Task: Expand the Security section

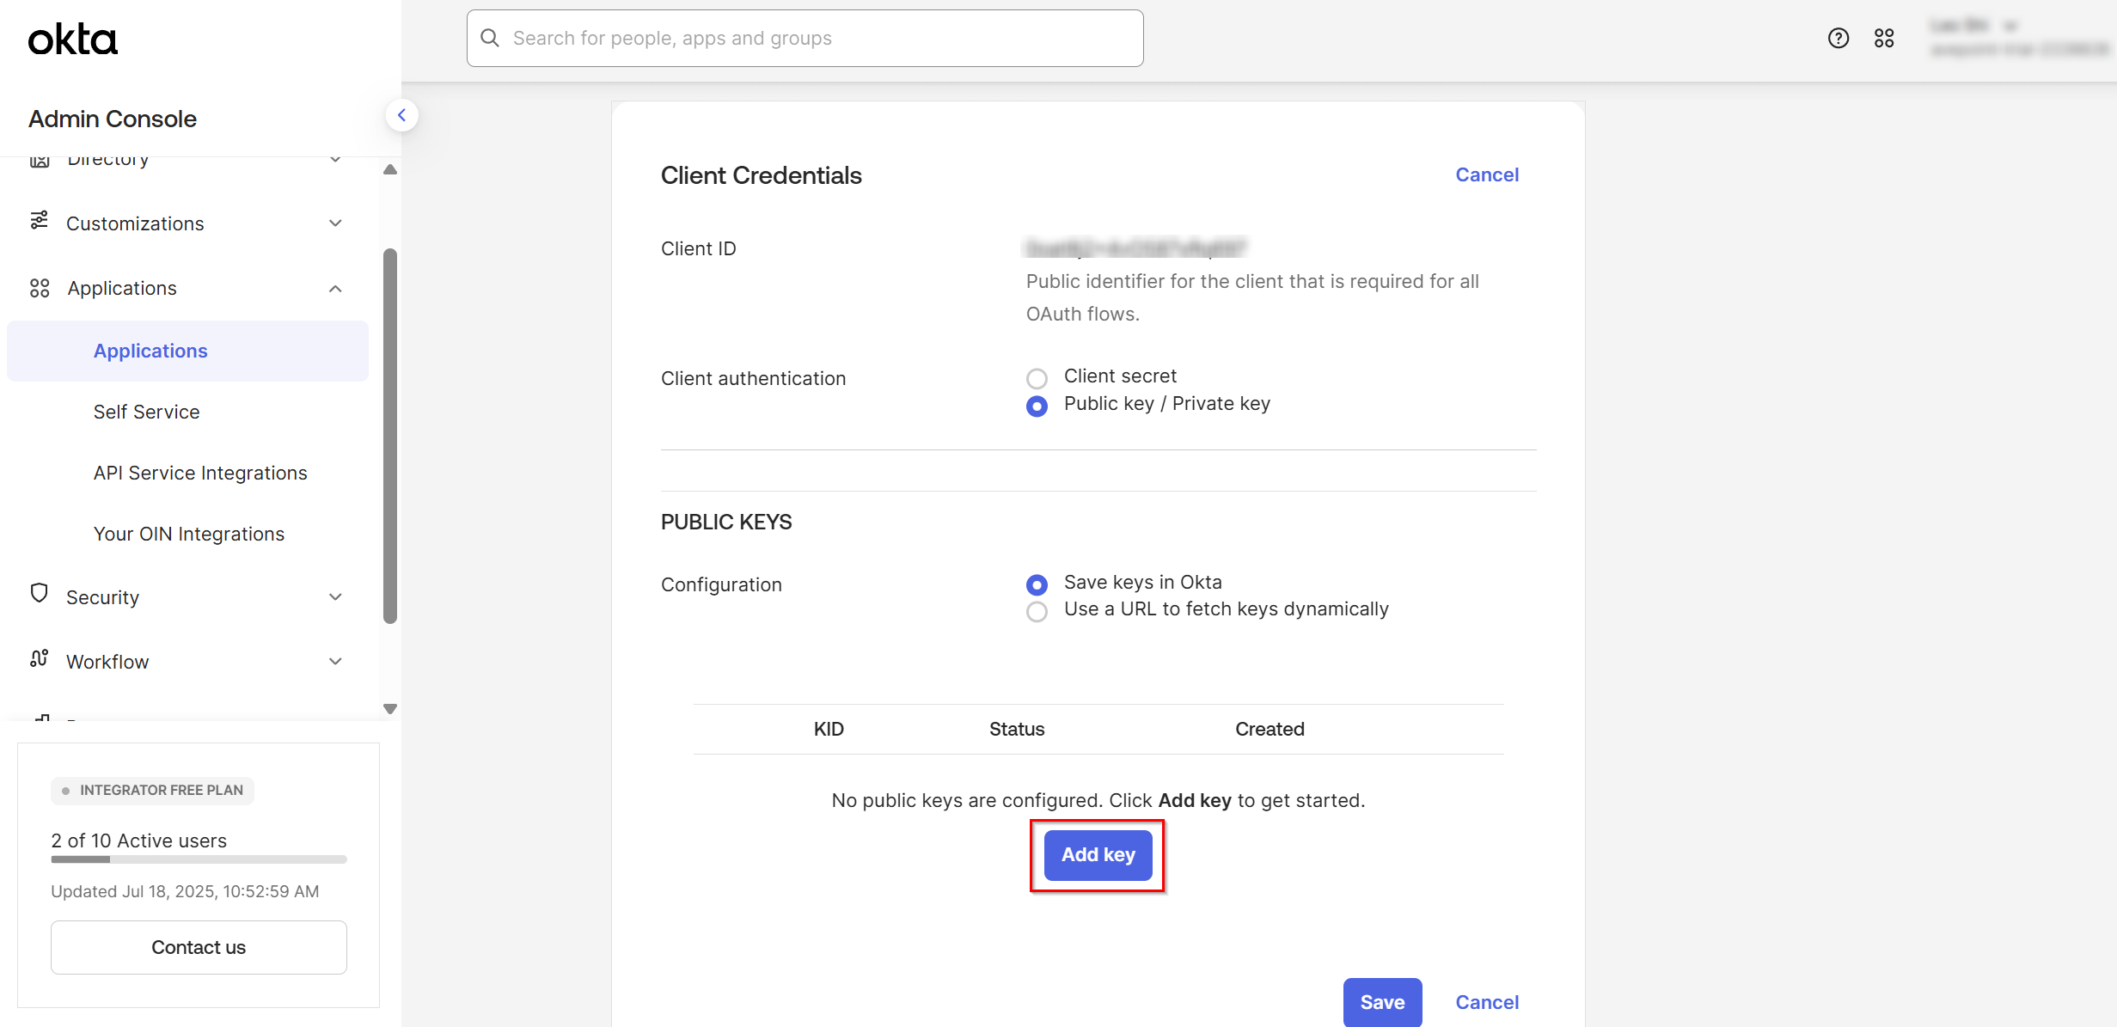Action: tap(335, 596)
